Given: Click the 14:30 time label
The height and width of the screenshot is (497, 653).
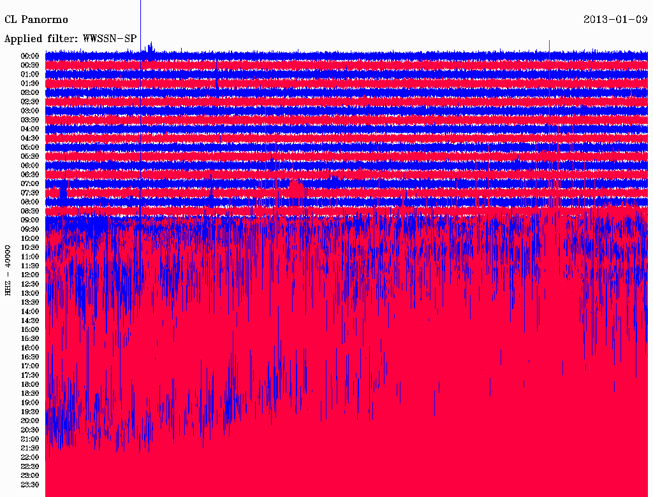Looking at the screenshot, I should [x=30, y=321].
